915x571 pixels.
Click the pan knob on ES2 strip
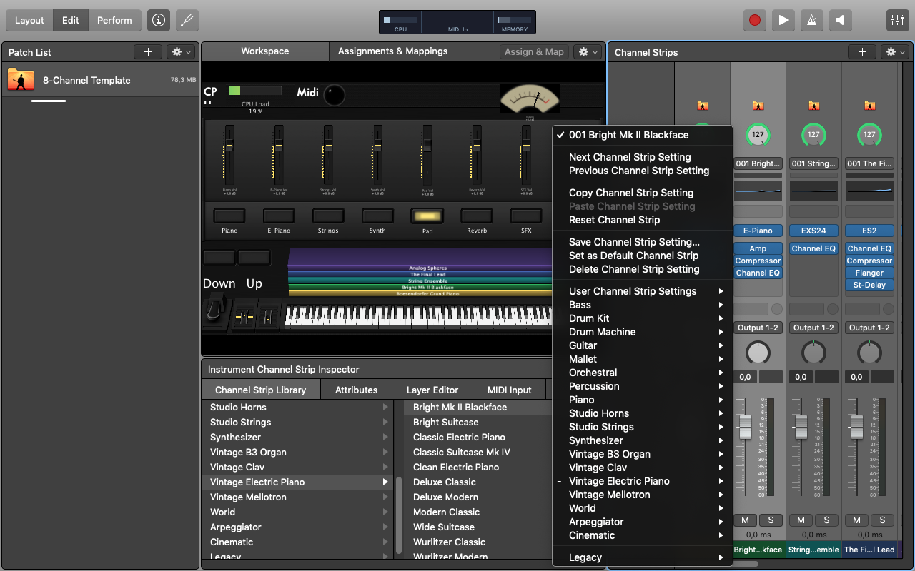(869, 353)
